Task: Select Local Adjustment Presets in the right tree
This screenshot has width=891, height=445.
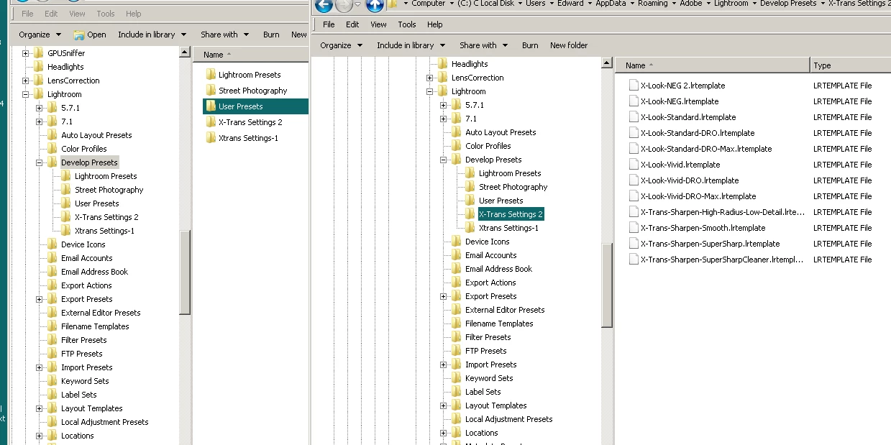Action: tap(509, 419)
